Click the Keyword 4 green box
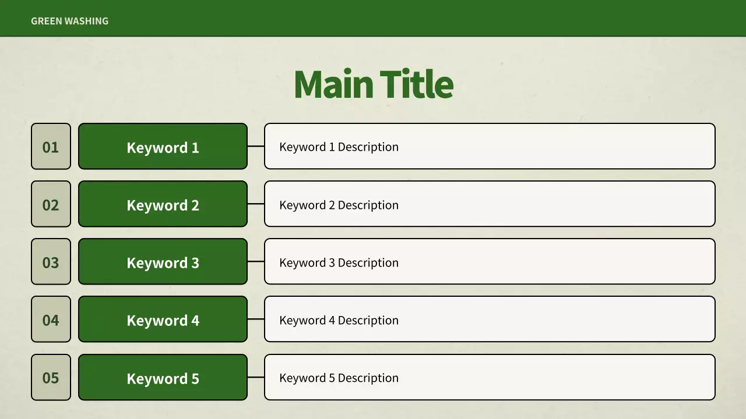The image size is (746, 419). click(163, 319)
